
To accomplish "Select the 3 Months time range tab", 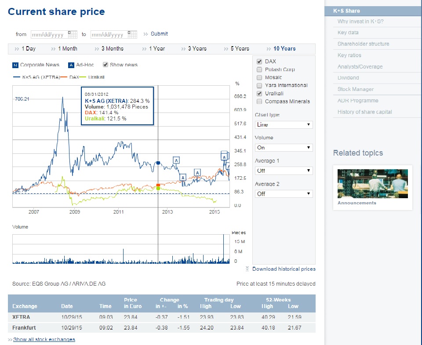I will coord(112,49).
